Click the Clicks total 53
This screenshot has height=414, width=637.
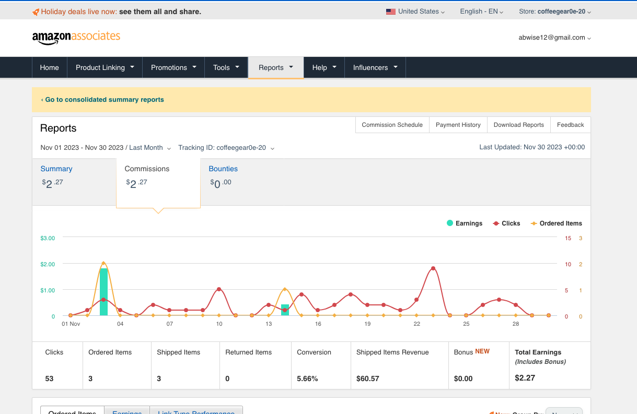coord(49,378)
